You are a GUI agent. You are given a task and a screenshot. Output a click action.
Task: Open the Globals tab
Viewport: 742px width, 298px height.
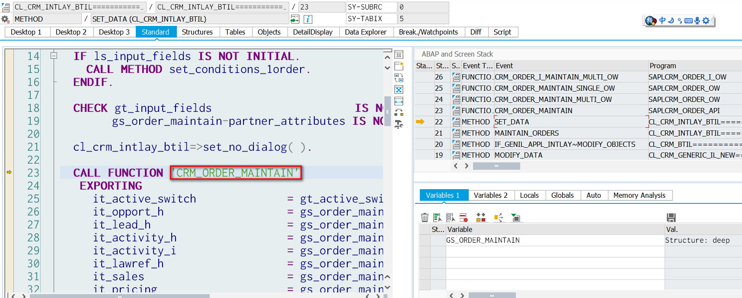tap(563, 195)
